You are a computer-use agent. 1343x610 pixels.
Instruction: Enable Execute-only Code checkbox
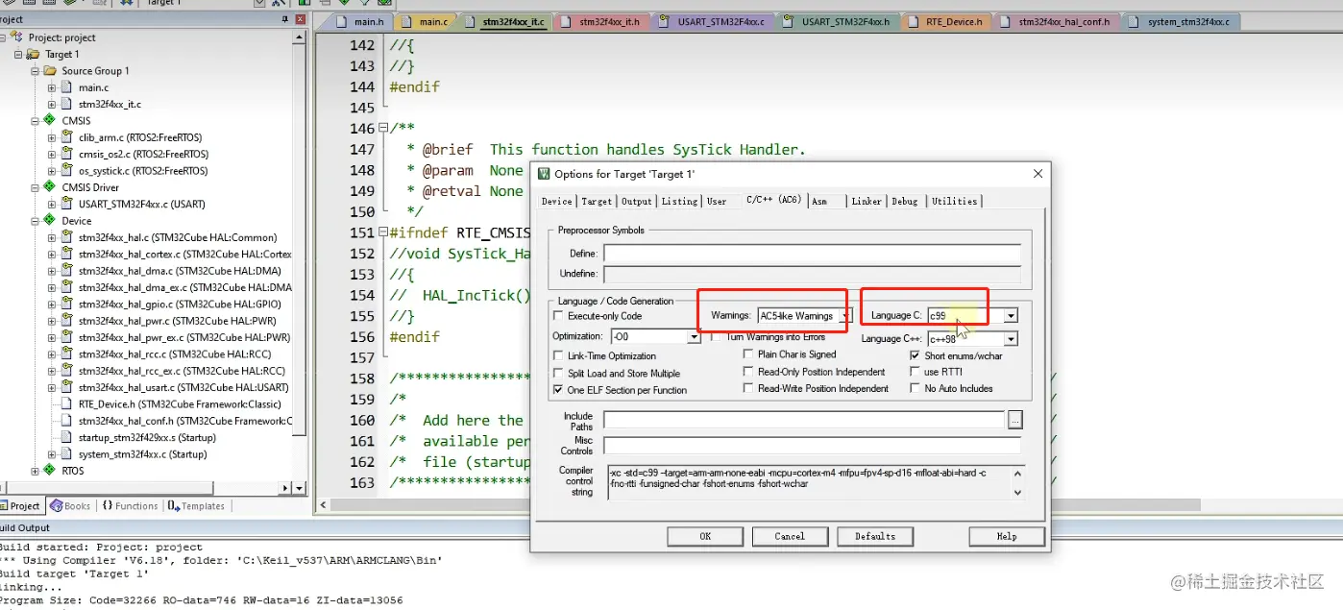click(x=559, y=316)
